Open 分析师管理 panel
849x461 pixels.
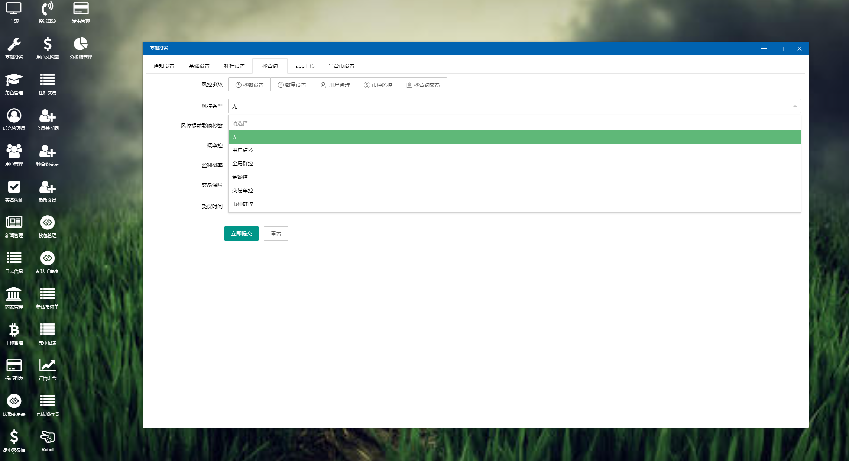80,48
